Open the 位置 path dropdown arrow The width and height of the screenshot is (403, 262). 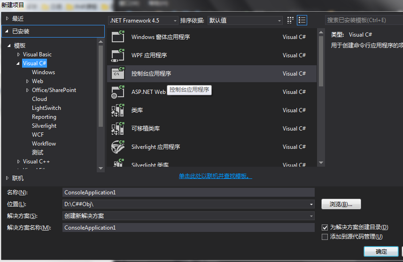click(311, 204)
